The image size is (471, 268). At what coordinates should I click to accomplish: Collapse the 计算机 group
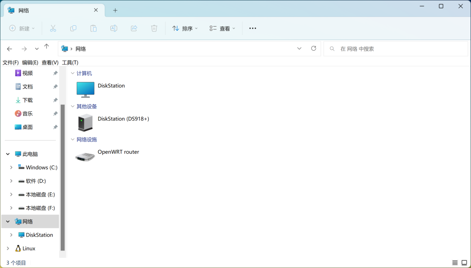(x=72, y=73)
